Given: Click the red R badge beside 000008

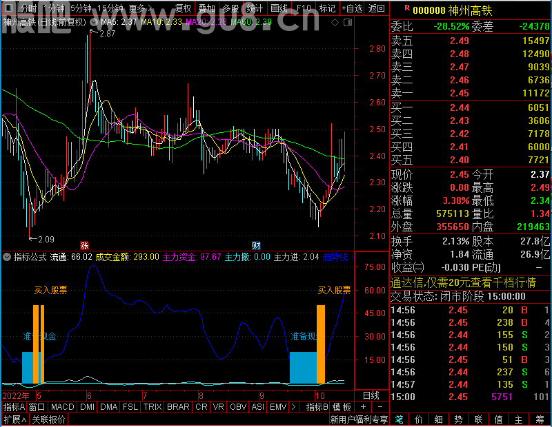Looking at the screenshot, I should 407,8.
